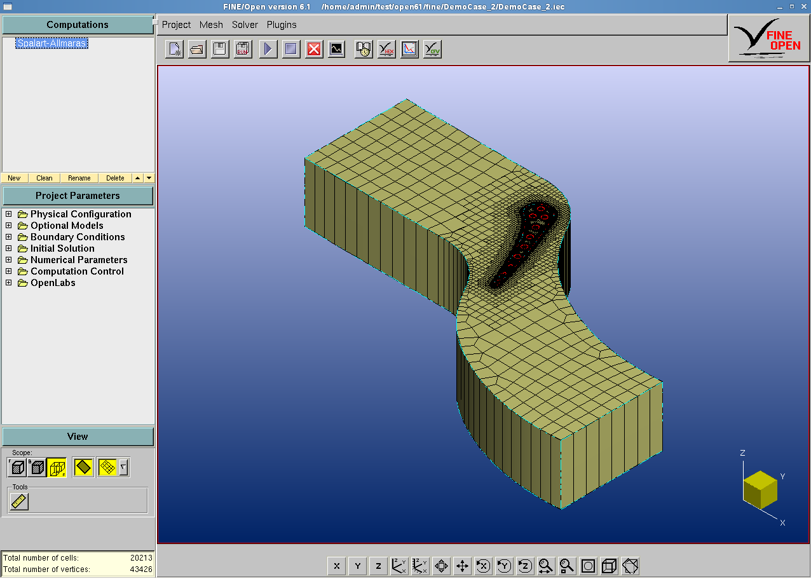Click up arrow next to Delete
811x579 pixels.
138,178
